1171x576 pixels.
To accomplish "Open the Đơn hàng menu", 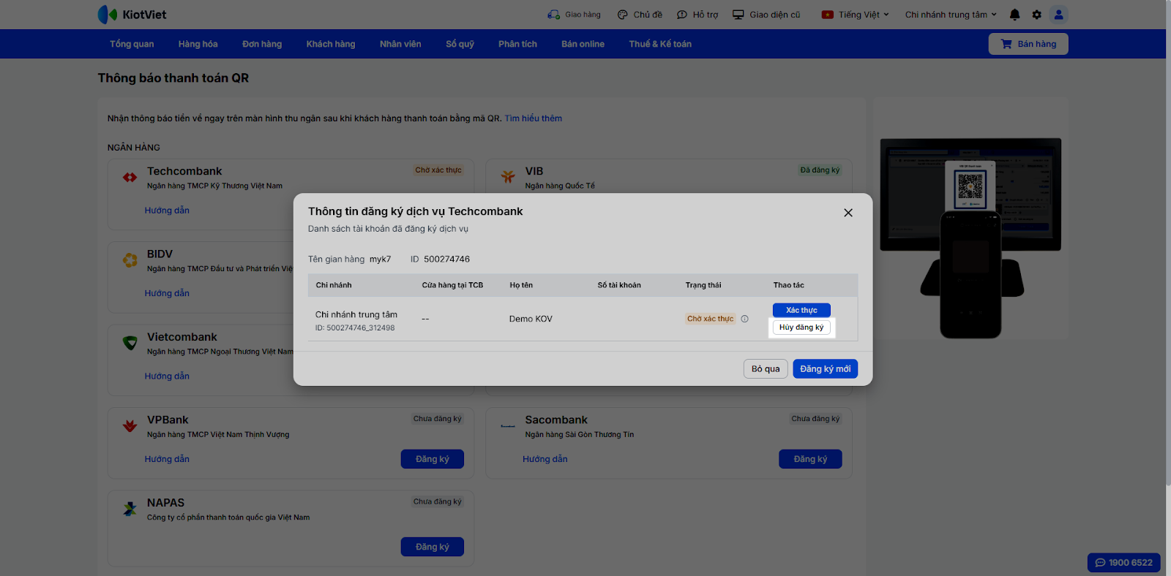I will click(262, 44).
